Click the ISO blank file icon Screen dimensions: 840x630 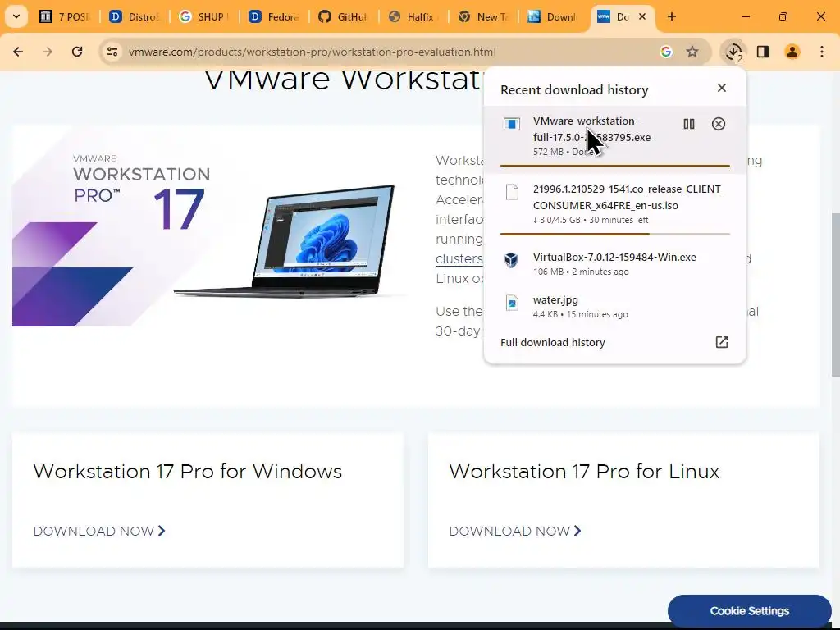512,192
